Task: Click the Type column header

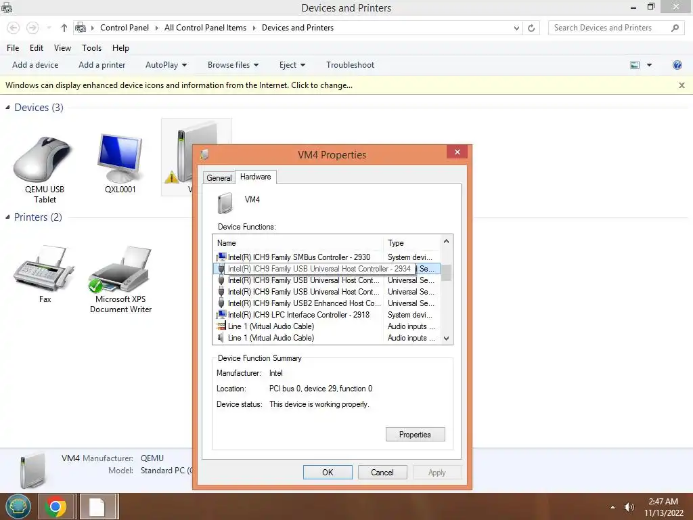Action: tap(412, 243)
